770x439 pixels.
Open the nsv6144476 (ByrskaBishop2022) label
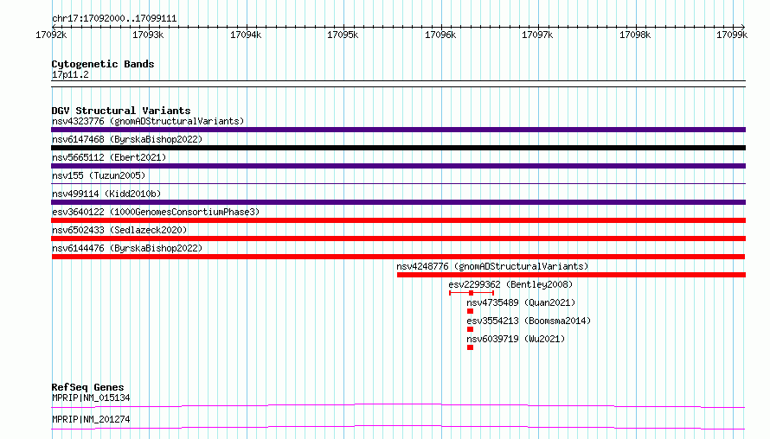127,248
